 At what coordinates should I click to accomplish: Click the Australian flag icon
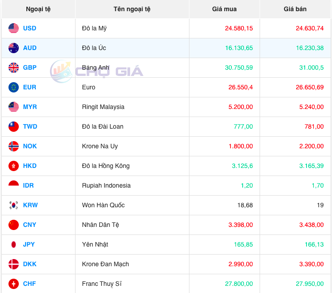tap(13, 48)
